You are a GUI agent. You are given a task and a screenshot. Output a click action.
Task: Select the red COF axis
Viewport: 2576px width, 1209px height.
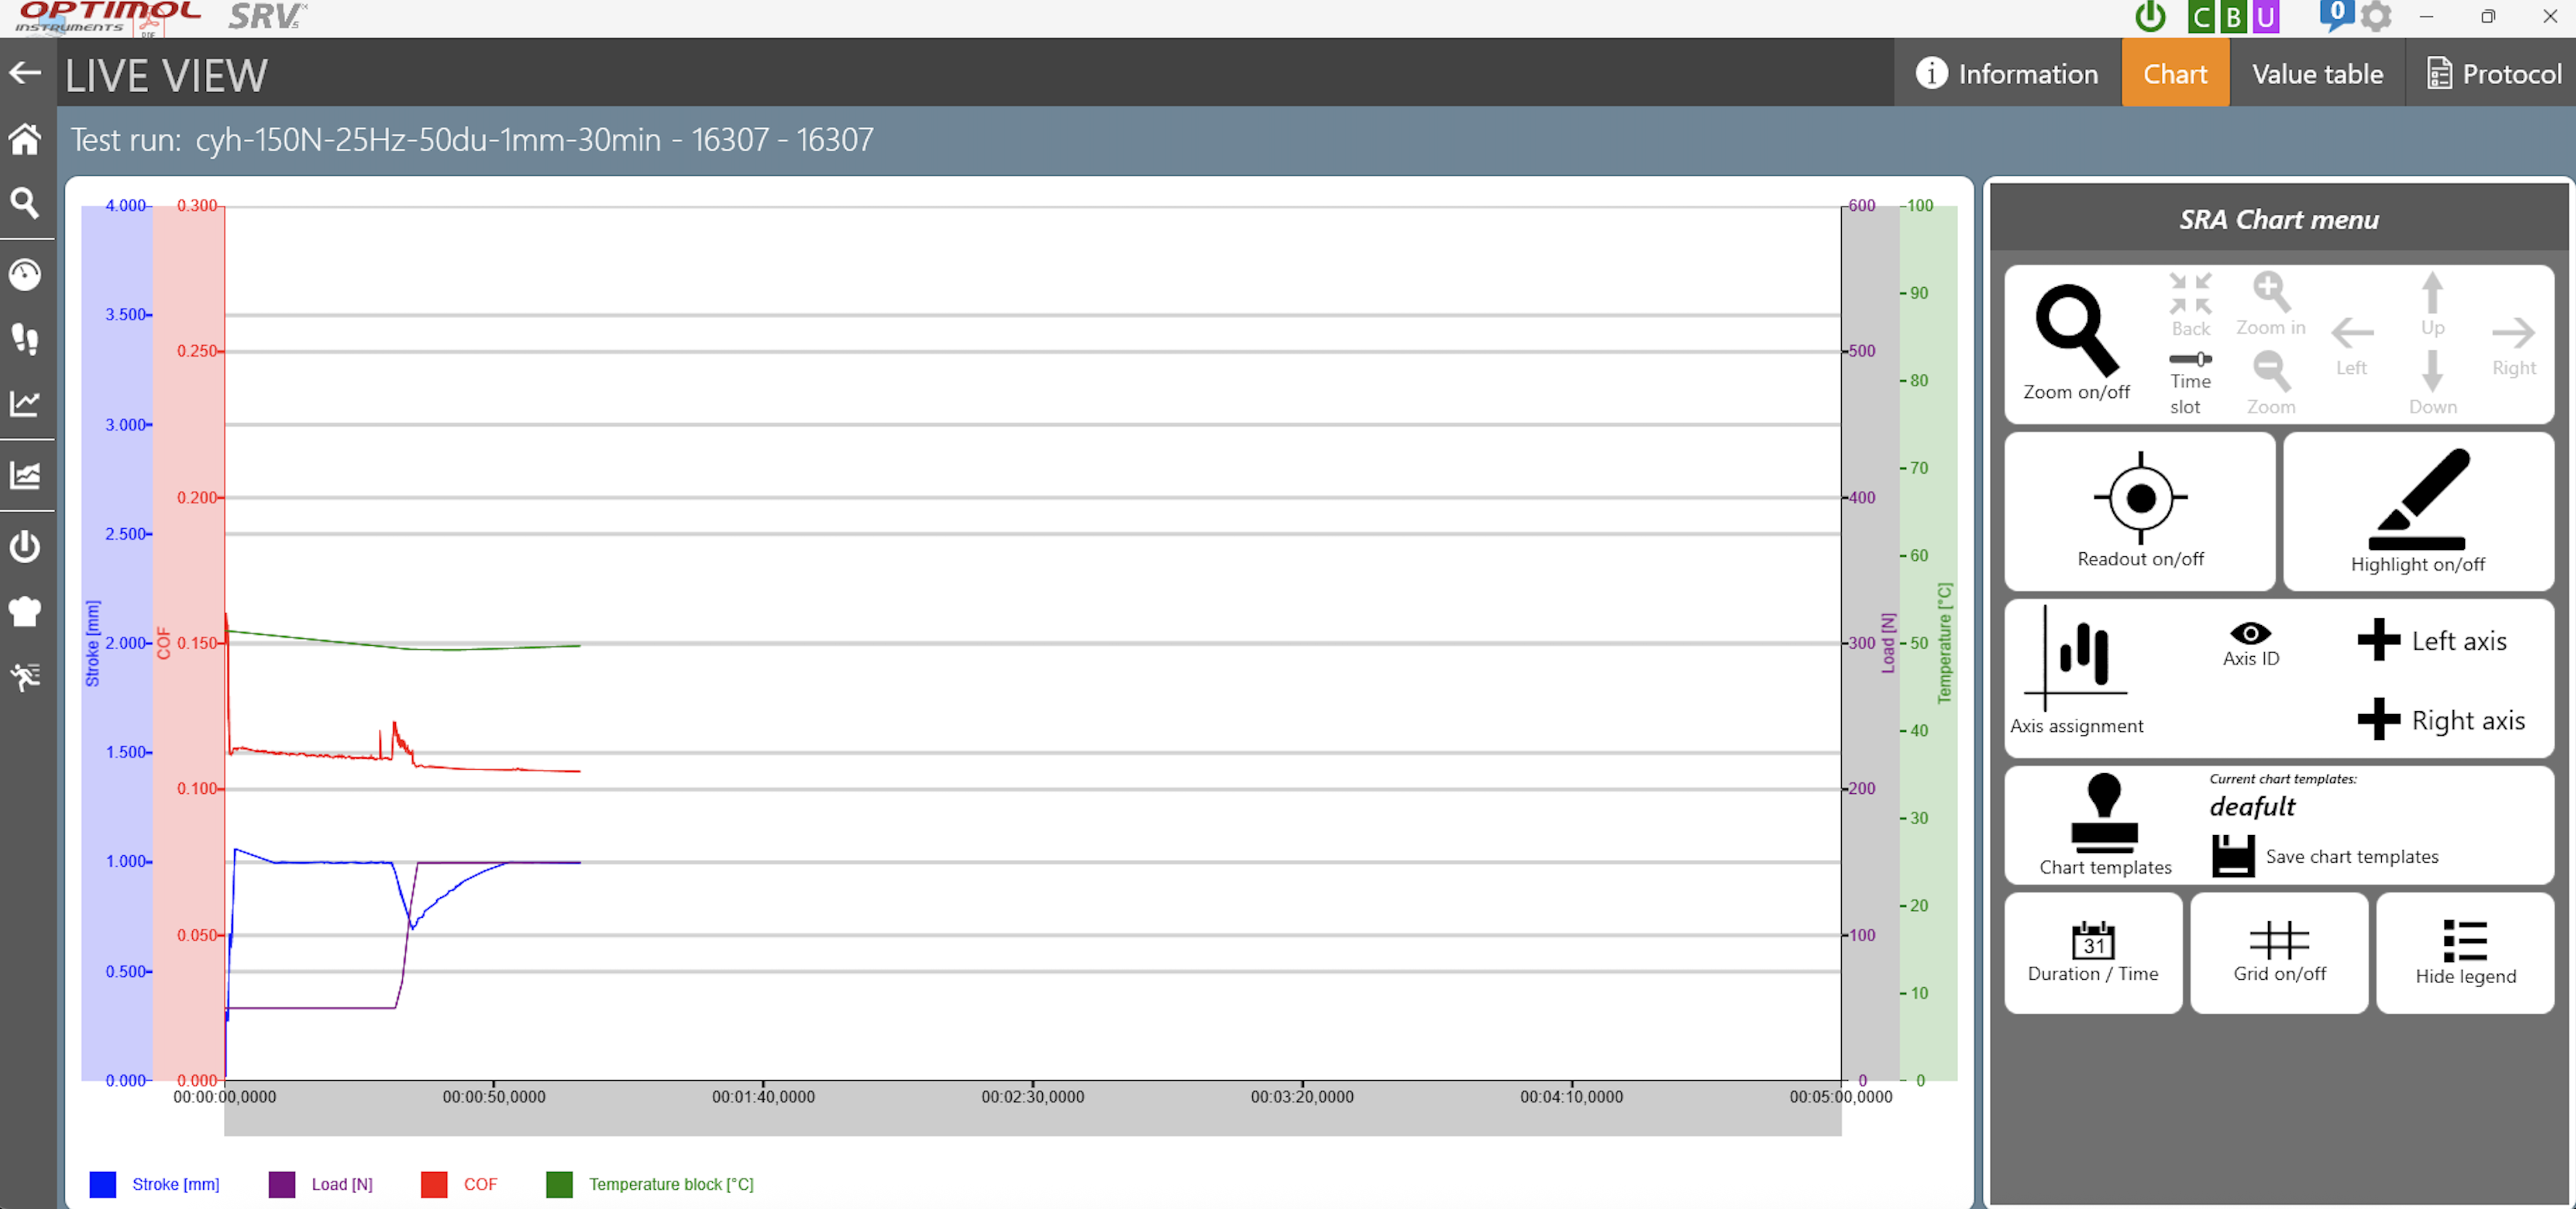[x=189, y=643]
